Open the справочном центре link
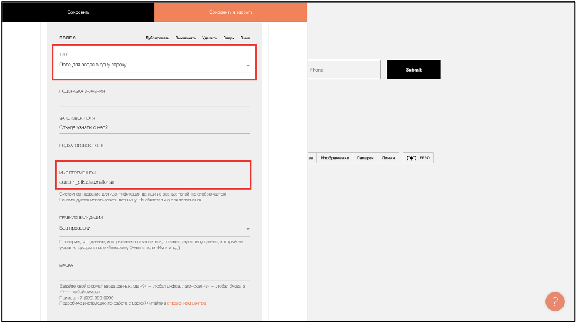Viewport: 576px width, 323px height. pyautogui.click(x=186, y=304)
